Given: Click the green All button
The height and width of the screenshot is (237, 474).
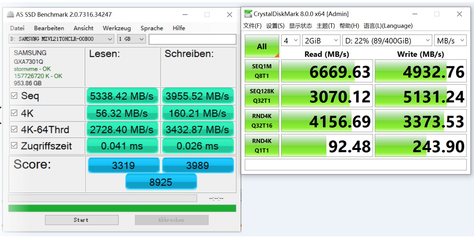Looking at the screenshot, I should [x=262, y=46].
